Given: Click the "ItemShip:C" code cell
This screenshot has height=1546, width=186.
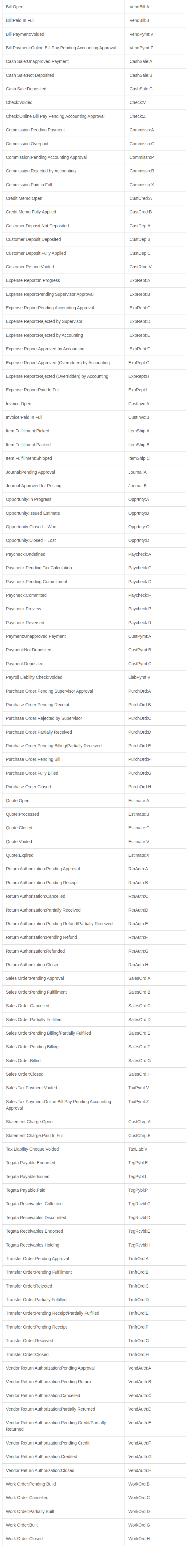Looking at the screenshot, I should coord(139,459).
